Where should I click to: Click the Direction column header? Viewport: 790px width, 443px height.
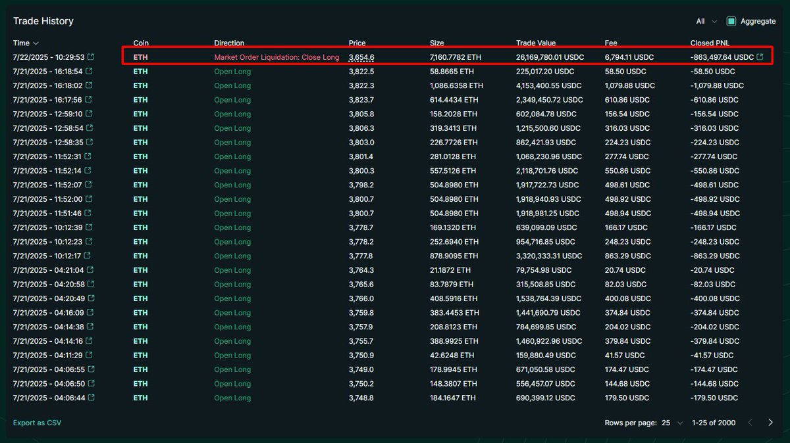[229, 43]
